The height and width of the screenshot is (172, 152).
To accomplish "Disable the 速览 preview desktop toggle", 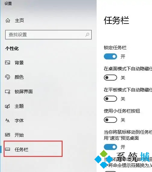I will point(110,147).
